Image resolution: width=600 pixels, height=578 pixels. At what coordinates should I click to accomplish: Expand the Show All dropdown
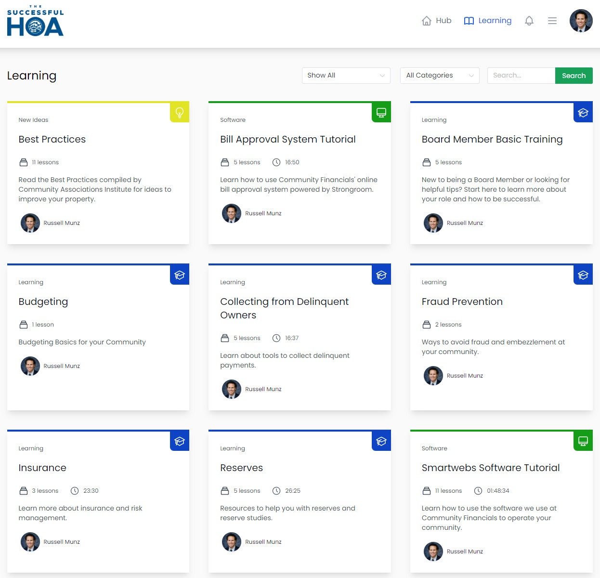(x=346, y=76)
